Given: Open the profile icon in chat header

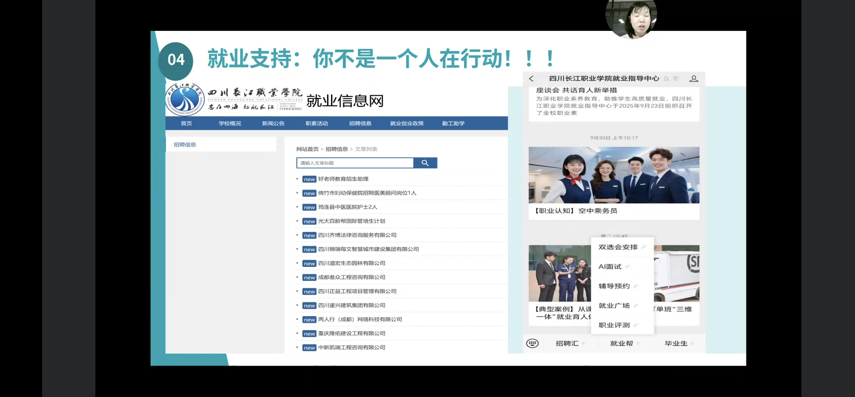Looking at the screenshot, I should coord(693,79).
